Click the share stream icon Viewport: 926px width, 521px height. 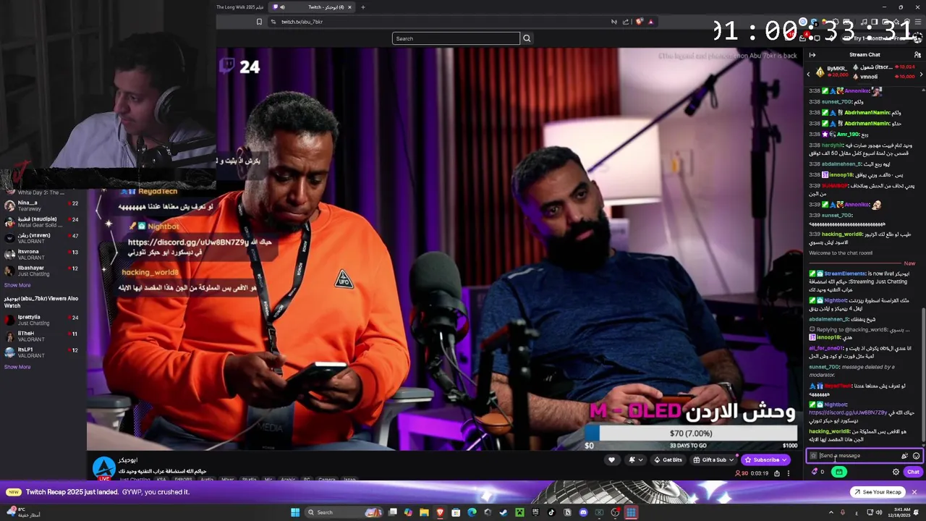pos(777,473)
